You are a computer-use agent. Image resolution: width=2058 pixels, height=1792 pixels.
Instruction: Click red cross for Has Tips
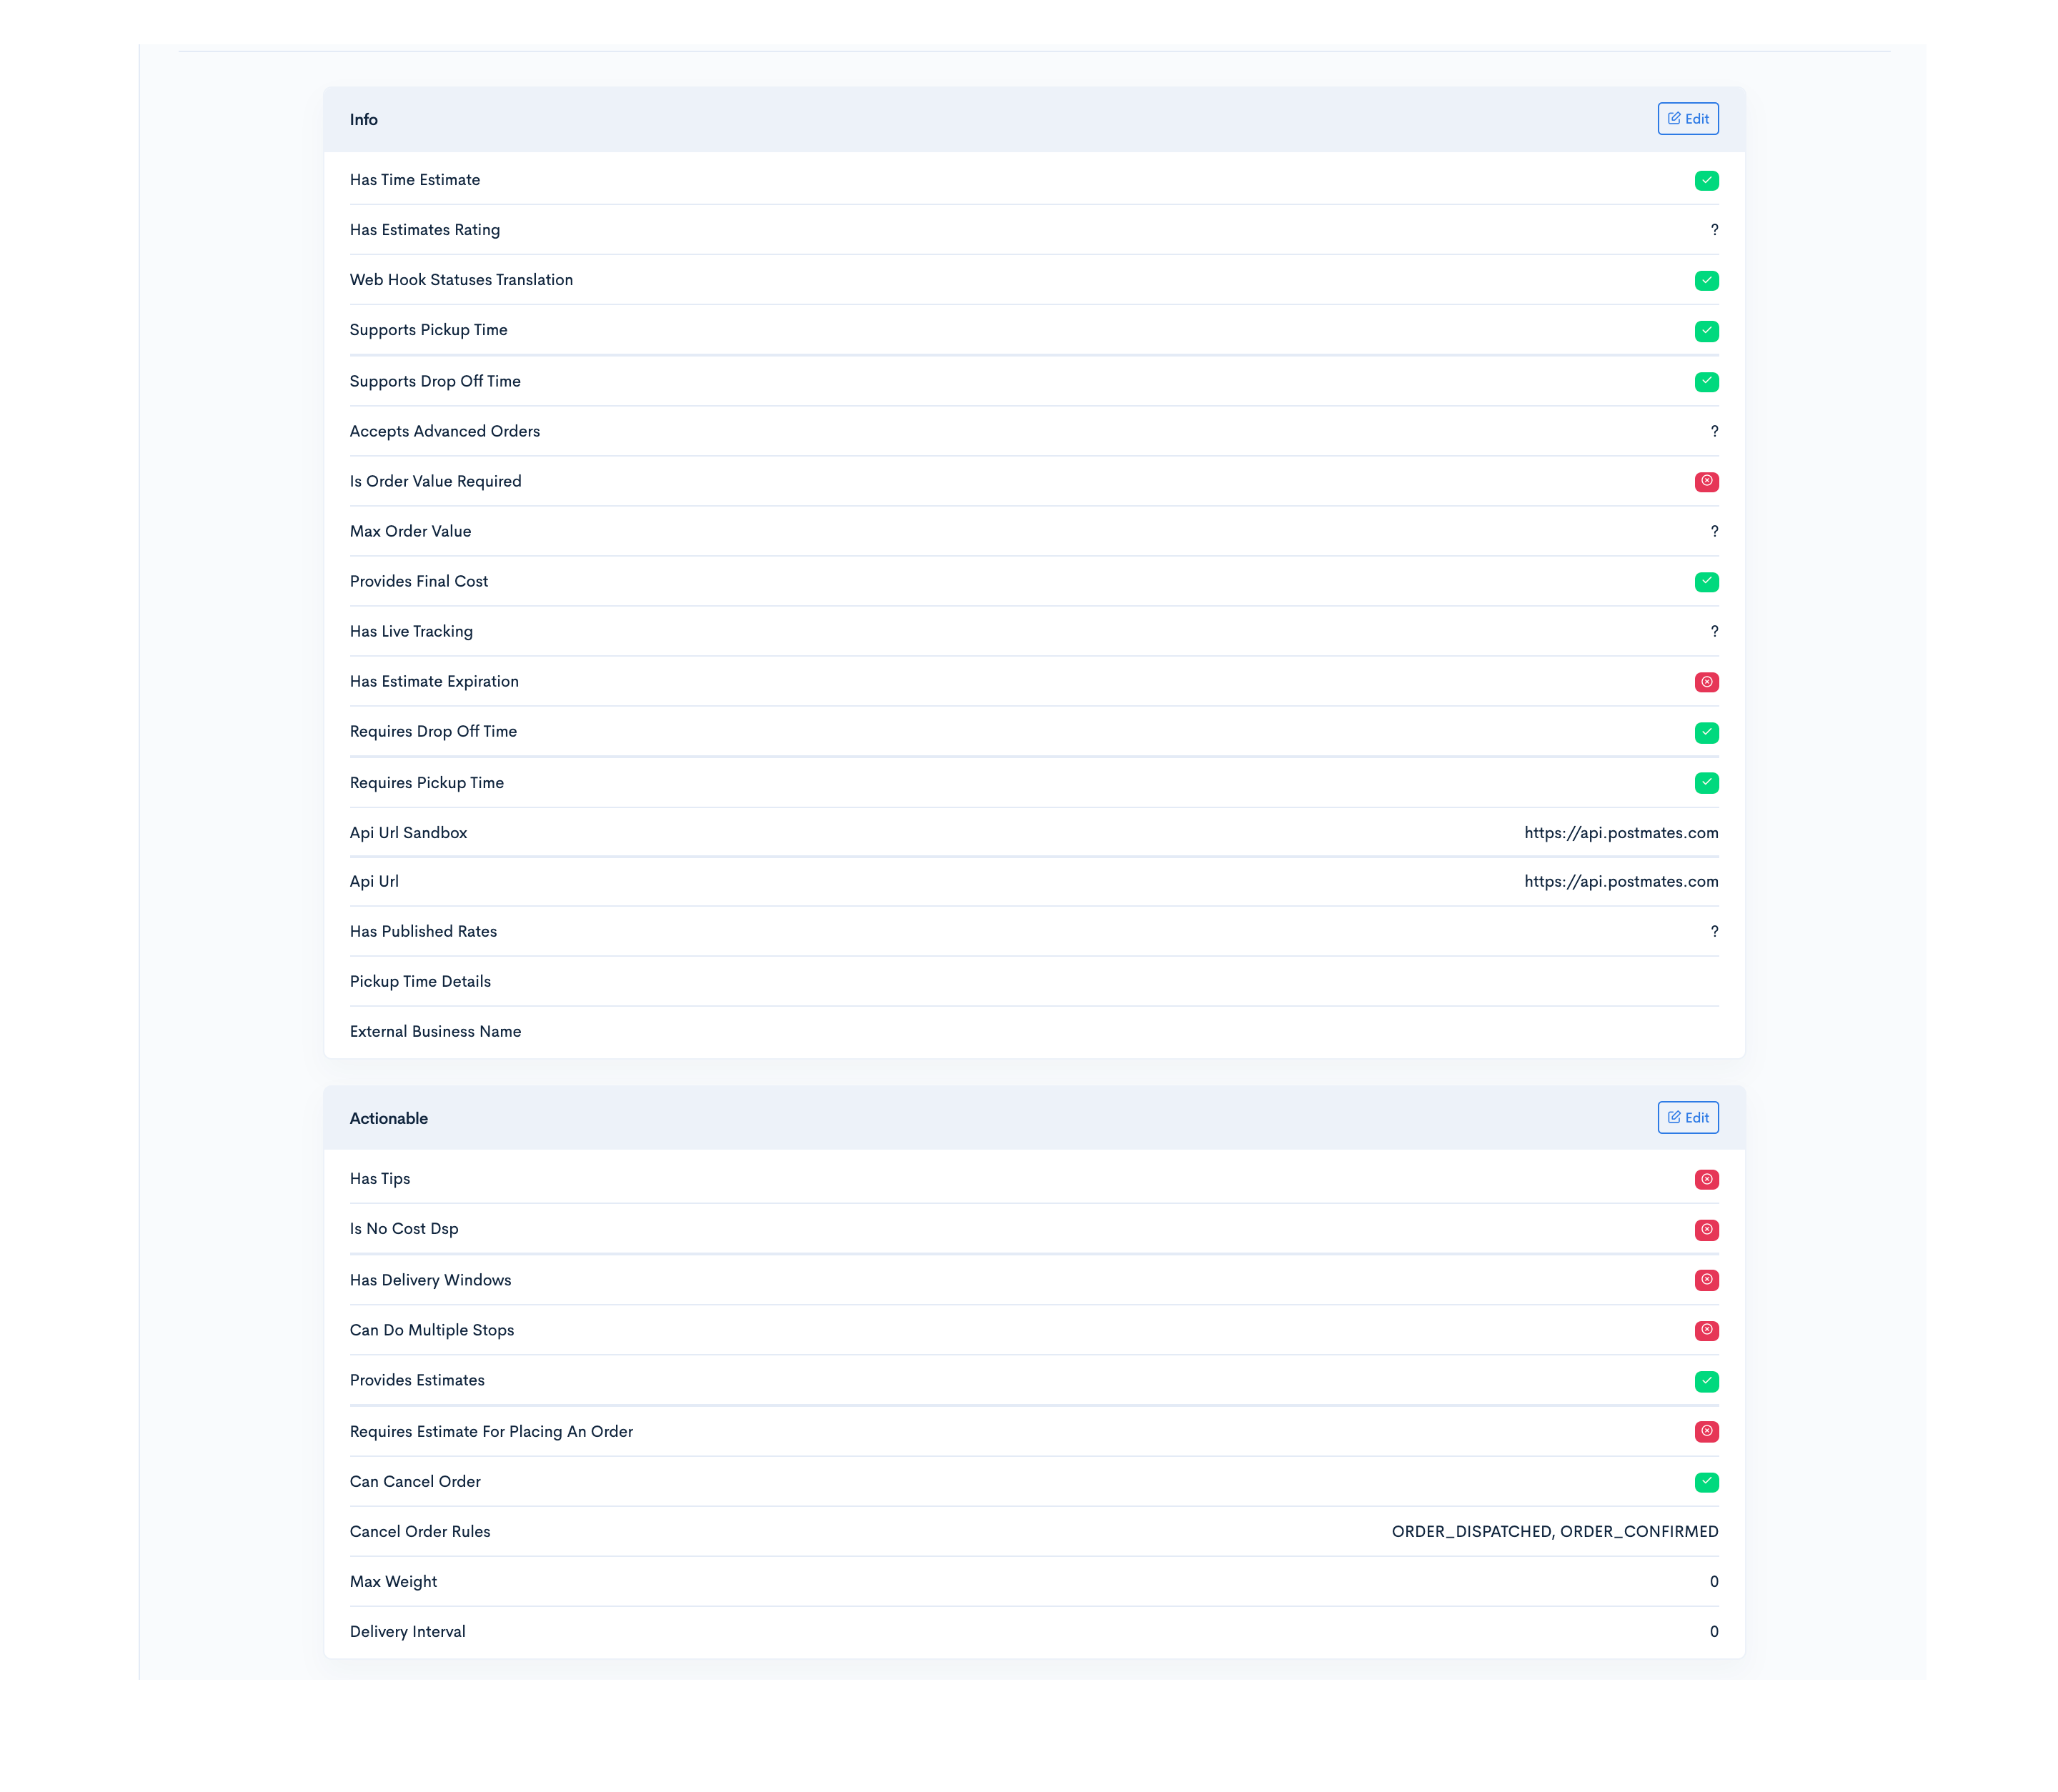1706,1180
